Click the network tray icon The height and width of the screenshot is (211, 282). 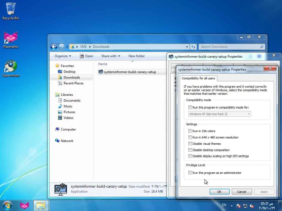tap(245, 206)
